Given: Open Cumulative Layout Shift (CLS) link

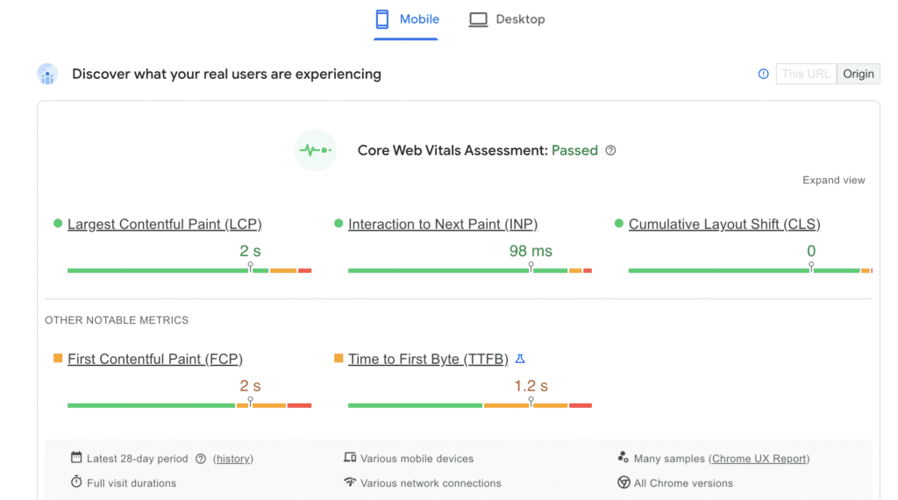Looking at the screenshot, I should (x=724, y=225).
